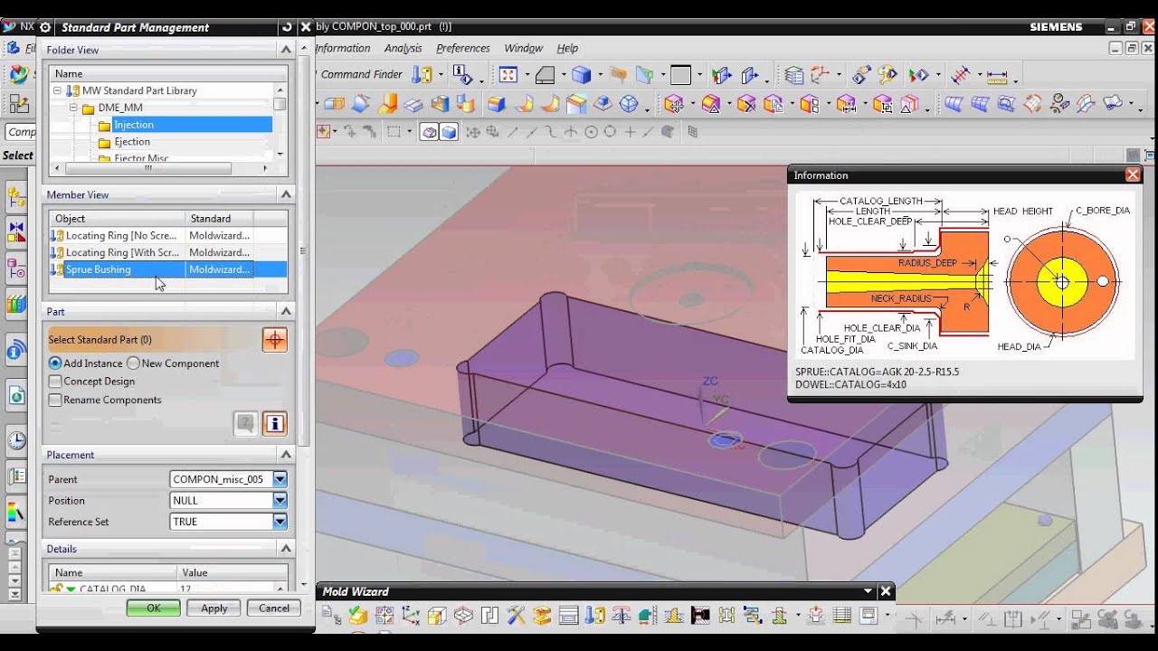The height and width of the screenshot is (651, 1158).
Task: Collapse the Placement section
Action: (286, 455)
